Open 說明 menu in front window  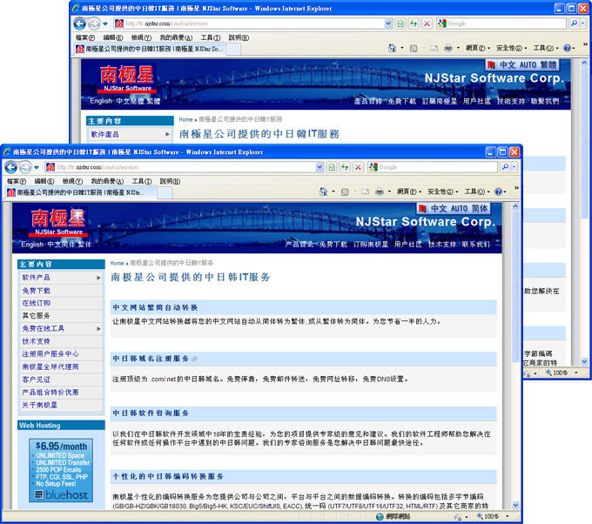(x=170, y=181)
